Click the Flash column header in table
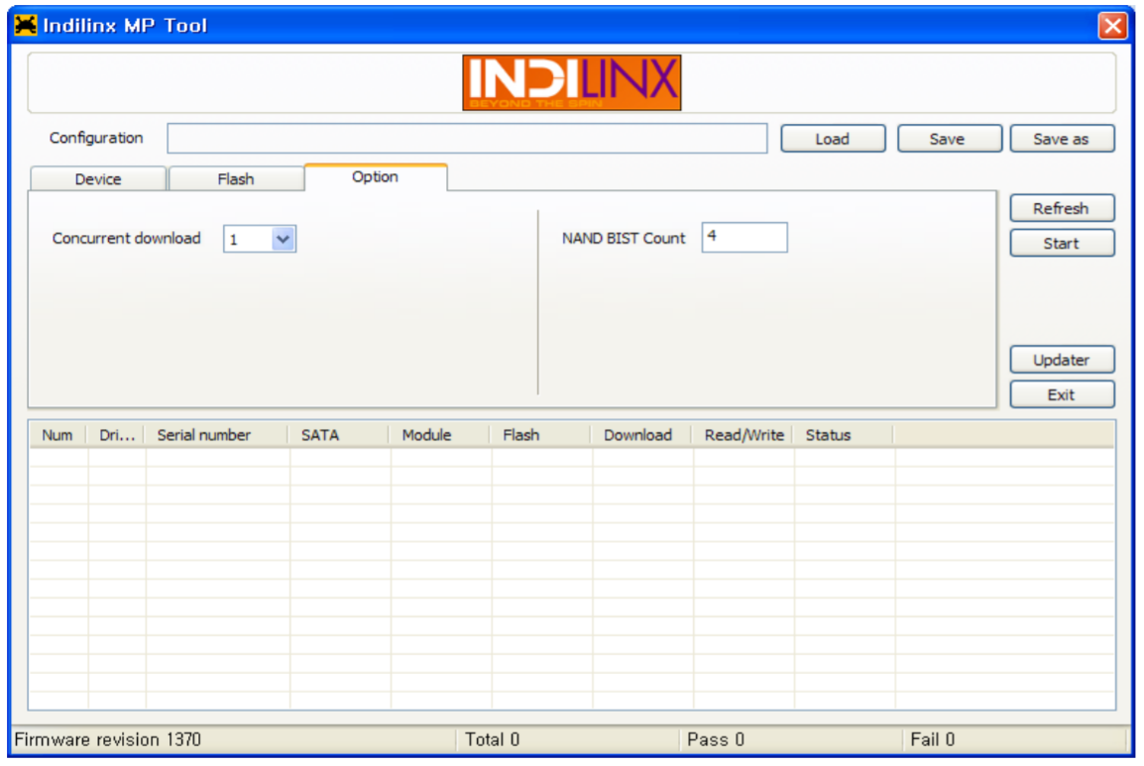This screenshot has height=766, width=1144. (x=540, y=436)
